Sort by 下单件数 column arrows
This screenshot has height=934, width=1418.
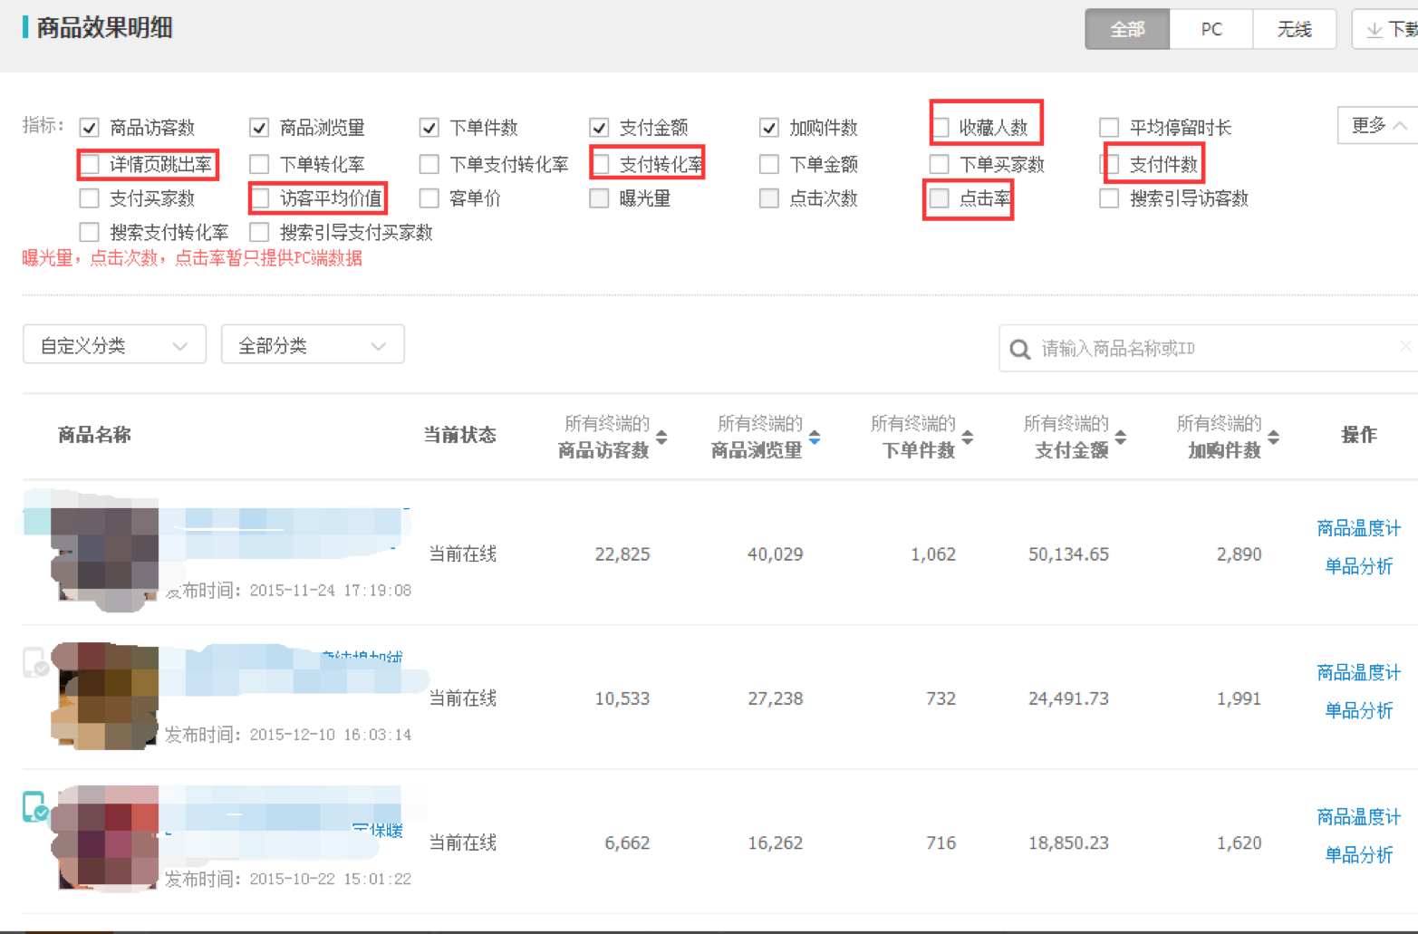click(x=968, y=438)
